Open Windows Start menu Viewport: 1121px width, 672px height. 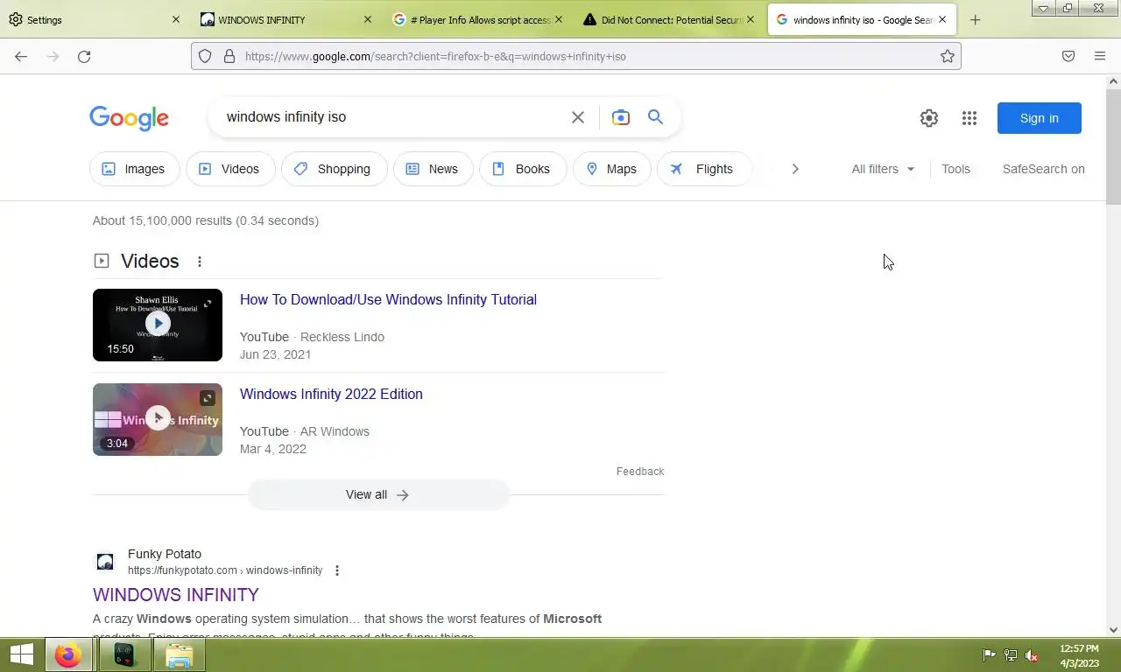point(21,654)
